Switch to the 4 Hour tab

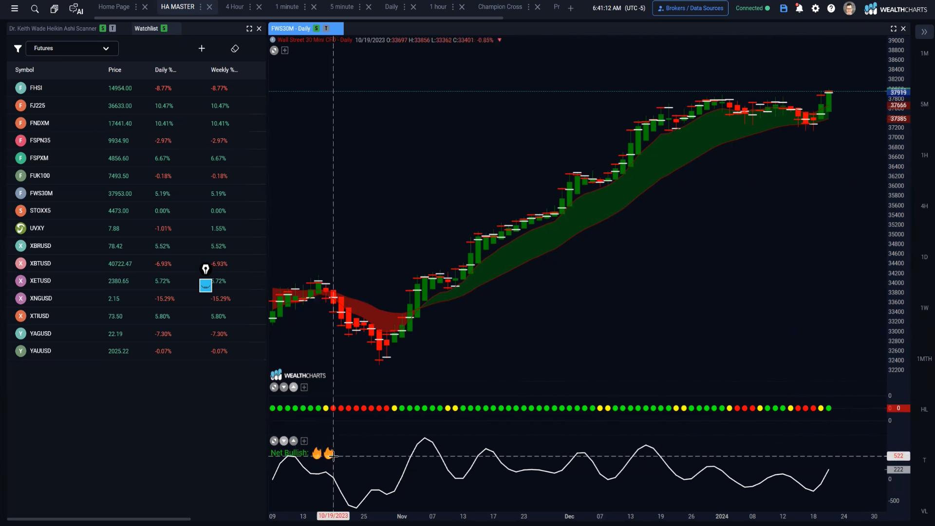point(235,7)
